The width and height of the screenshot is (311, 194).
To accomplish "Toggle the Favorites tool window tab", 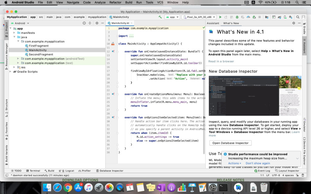I will (7, 131).
